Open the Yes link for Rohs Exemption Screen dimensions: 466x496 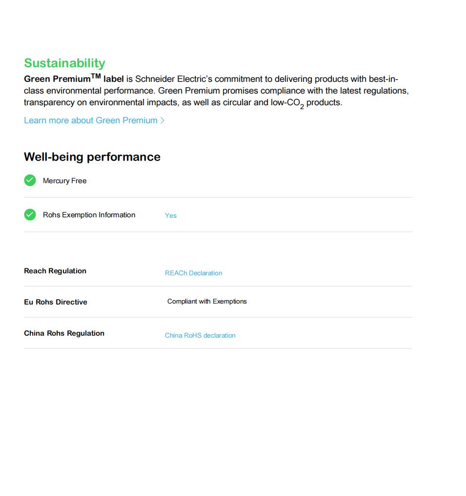point(171,215)
